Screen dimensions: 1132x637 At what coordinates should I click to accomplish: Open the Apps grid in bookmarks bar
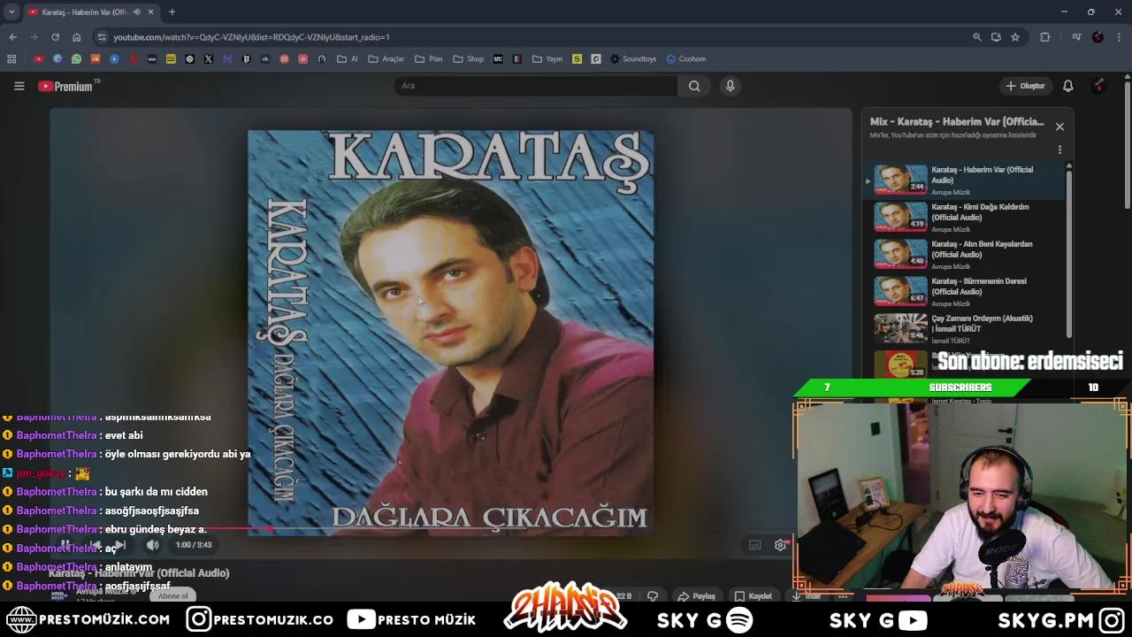coord(11,59)
